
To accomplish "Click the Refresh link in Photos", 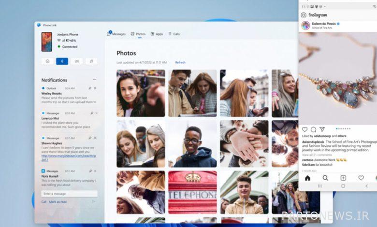I will click(x=180, y=62).
